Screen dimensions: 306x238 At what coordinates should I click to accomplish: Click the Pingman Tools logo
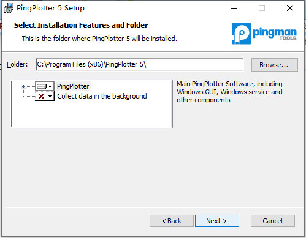pos(264,34)
